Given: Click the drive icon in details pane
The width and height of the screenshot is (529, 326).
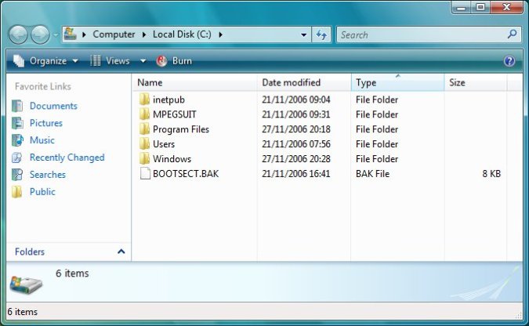Looking at the screenshot, I should tap(26, 284).
